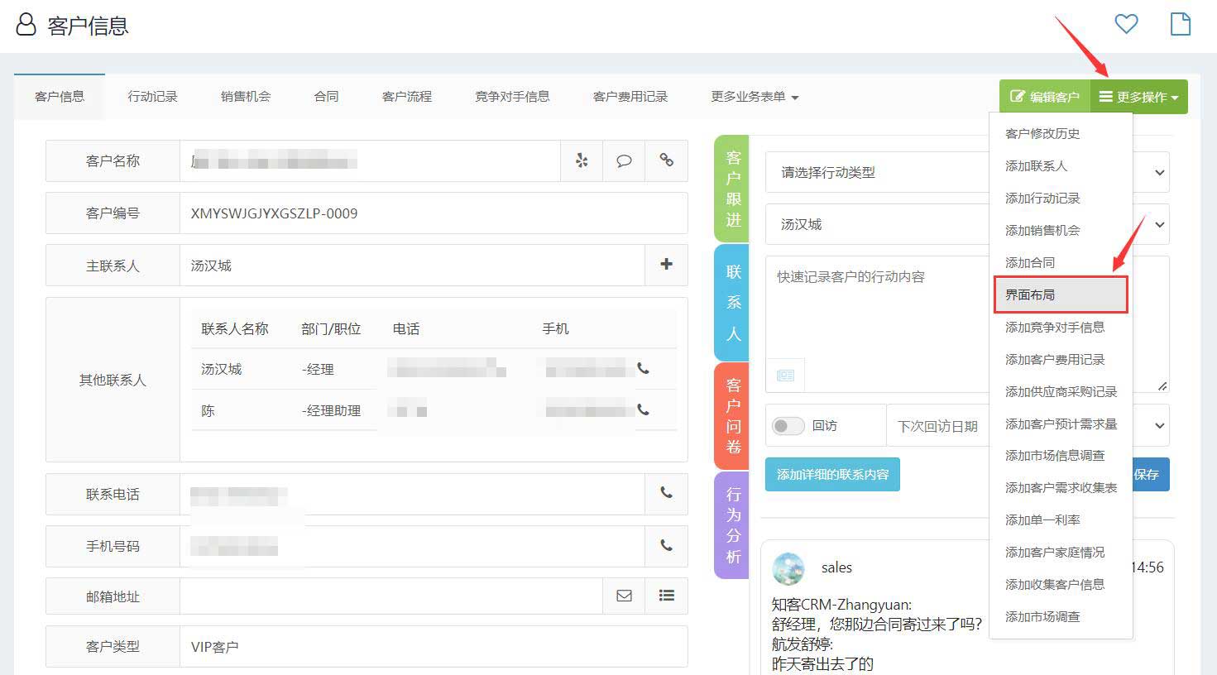Screen dimensions: 1217x675
Task: Open the 客户问卷 side tab
Action: tap(732, 416)
